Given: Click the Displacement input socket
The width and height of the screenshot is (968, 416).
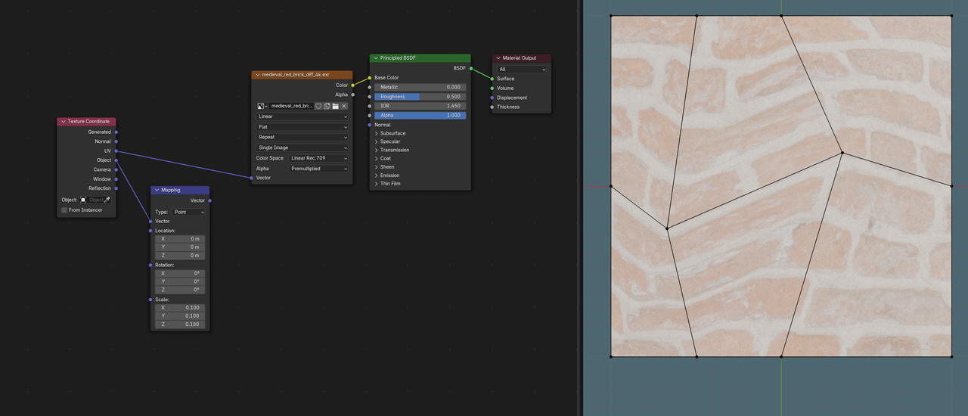Looking at the screenshot, I should pyautogui.click(x=492, y=98).
